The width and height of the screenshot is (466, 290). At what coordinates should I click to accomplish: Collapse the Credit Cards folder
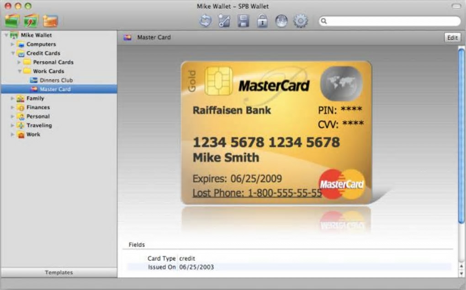click(13, 53)
